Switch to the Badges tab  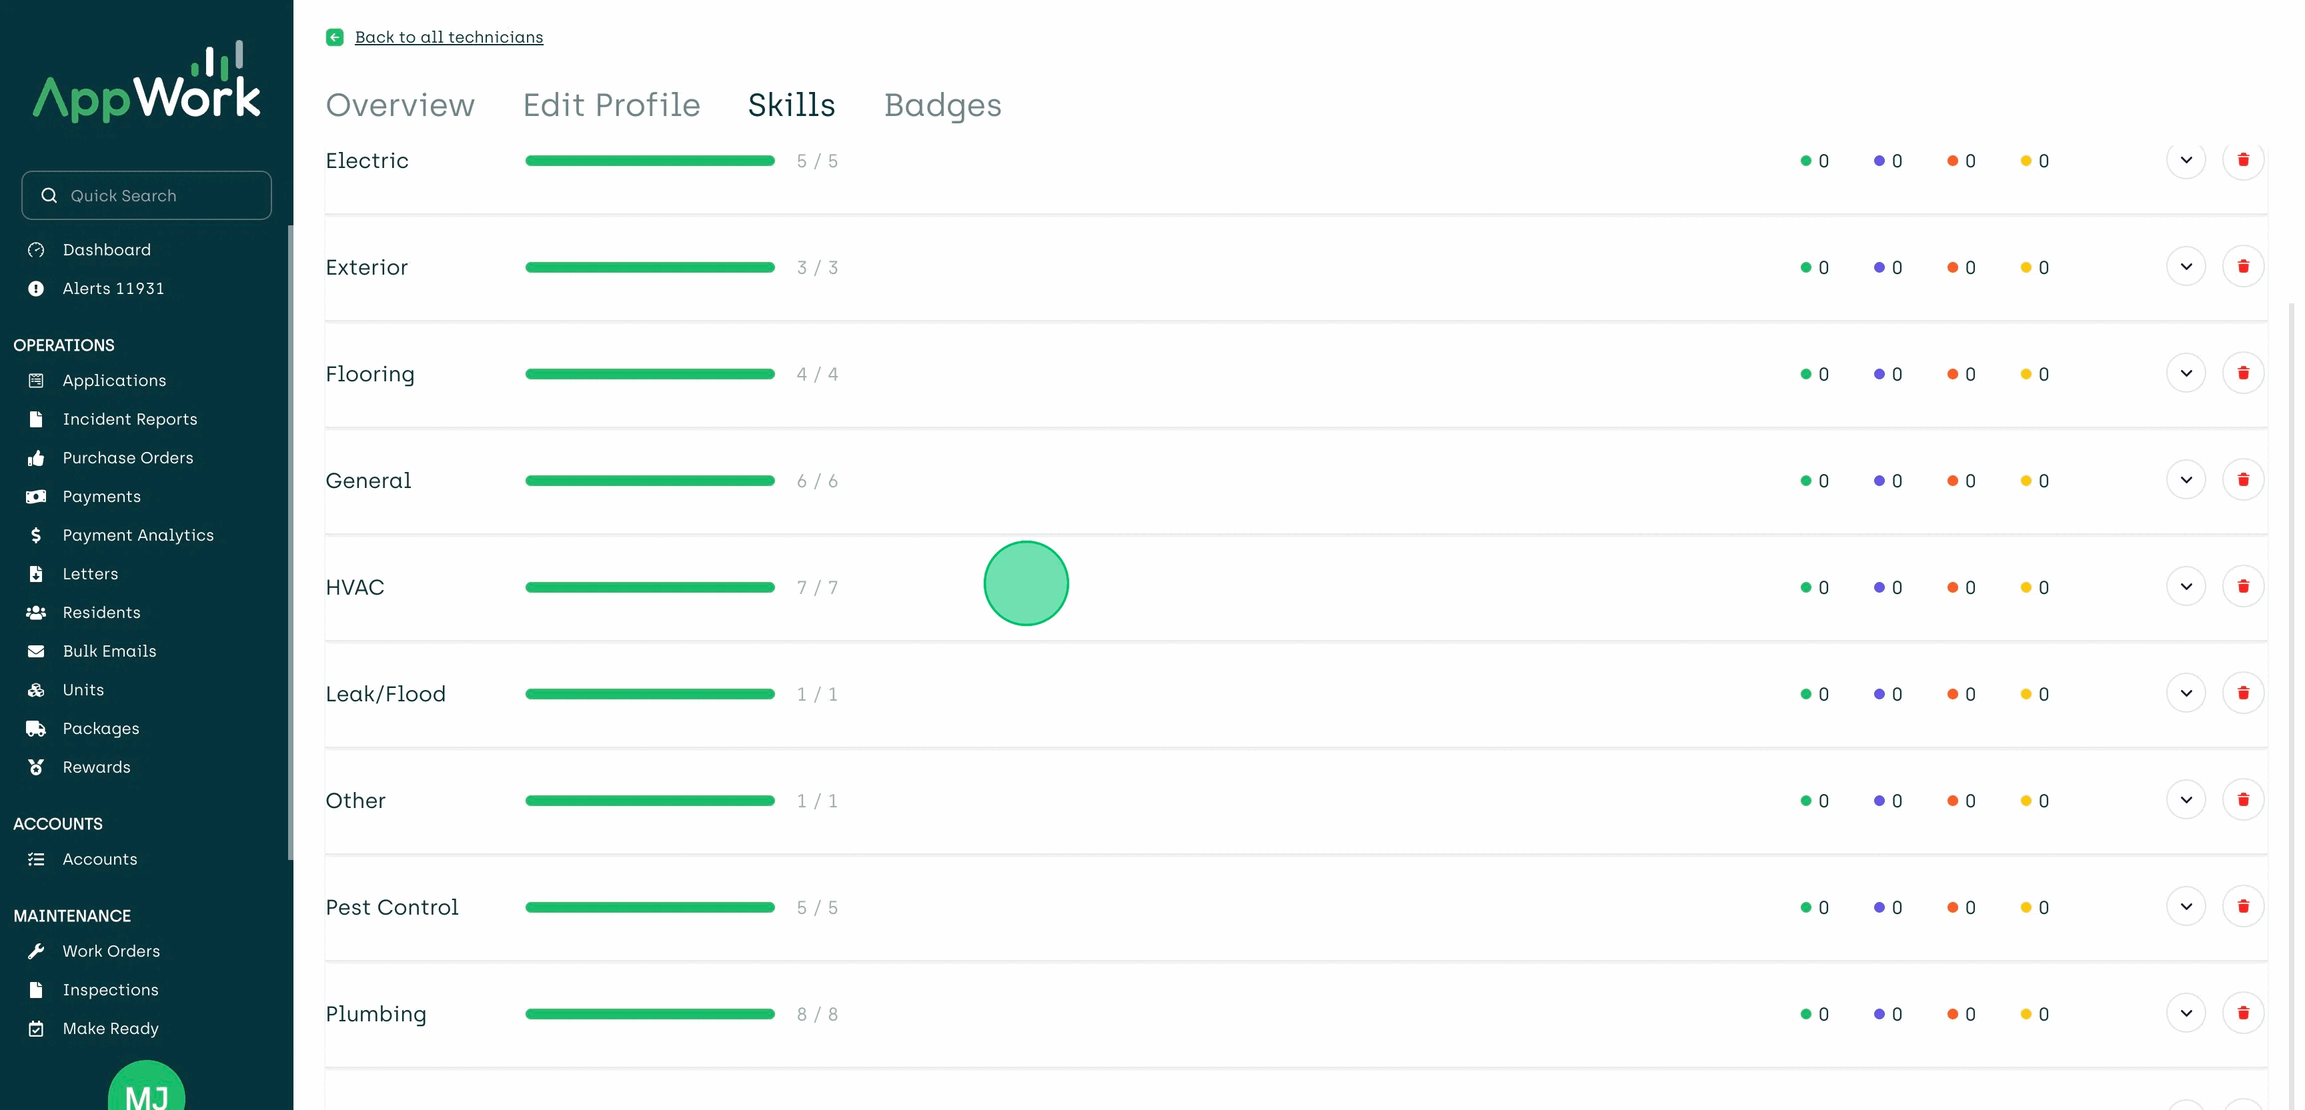(942, 105)
